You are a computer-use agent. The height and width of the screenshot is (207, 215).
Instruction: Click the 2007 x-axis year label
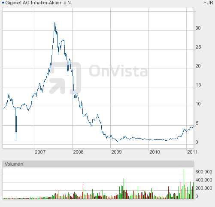coord(40,152)
